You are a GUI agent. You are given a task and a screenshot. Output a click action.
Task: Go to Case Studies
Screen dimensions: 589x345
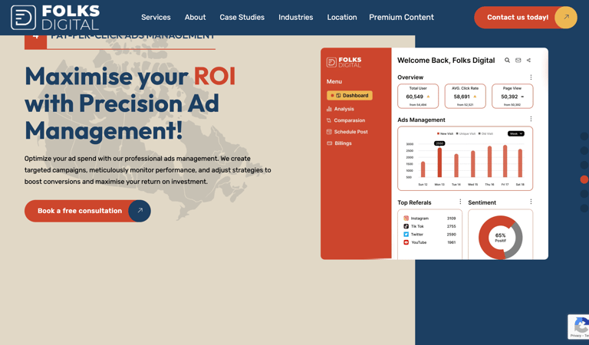click(x=242, y=18)
